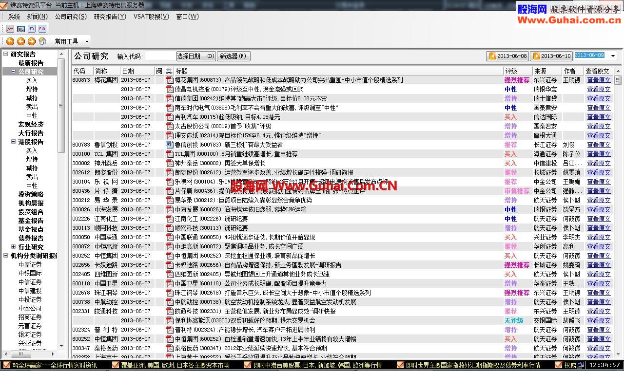624x371 pixels.
Task: Open the PDF icon for 德昌电机控股 report
Action: tap(169, 89)
